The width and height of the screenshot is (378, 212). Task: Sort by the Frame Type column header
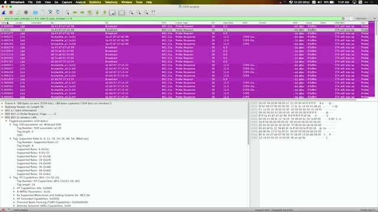(x=181, y=22)
